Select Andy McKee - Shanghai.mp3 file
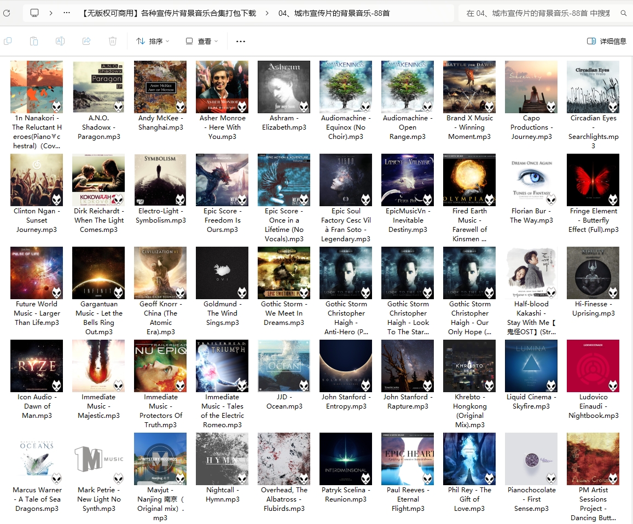 coord(160,87)
